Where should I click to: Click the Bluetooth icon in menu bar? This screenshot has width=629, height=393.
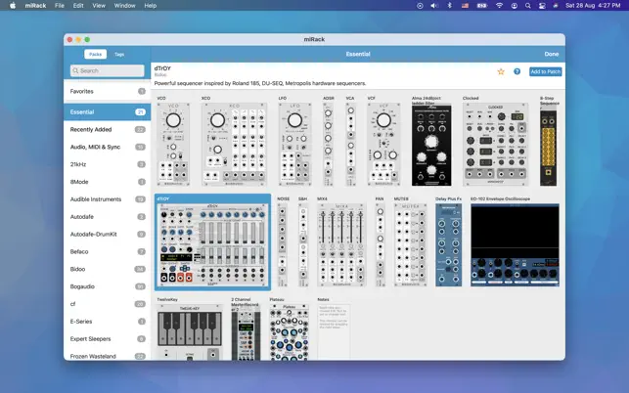point(450,6)
